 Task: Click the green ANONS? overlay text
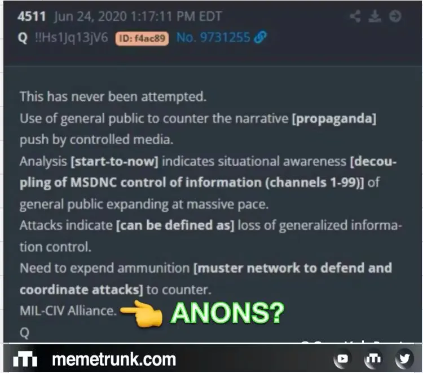coord(228,313)
